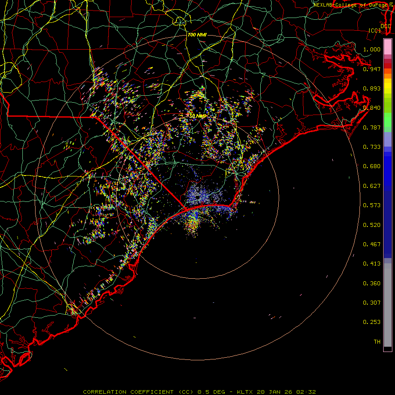The width and height of the screenshot is (395, 395).
Task: Click the DCC product label
Action: 385,26
